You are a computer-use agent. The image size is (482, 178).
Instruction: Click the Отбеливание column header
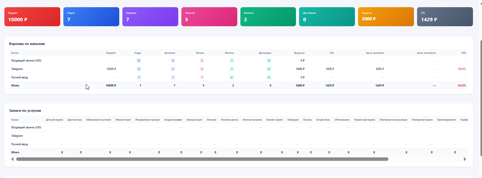(342, 120)
